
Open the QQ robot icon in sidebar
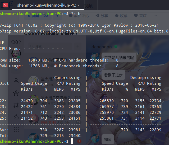click(x=16, y=117)
